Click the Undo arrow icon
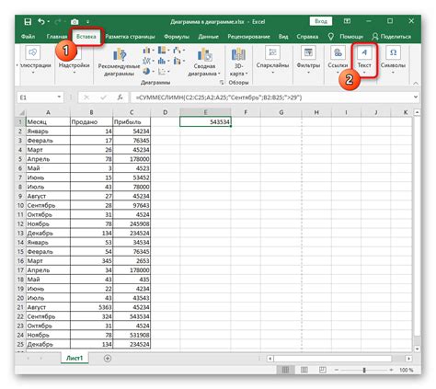The image size is (436, 389). coord(41,21)
